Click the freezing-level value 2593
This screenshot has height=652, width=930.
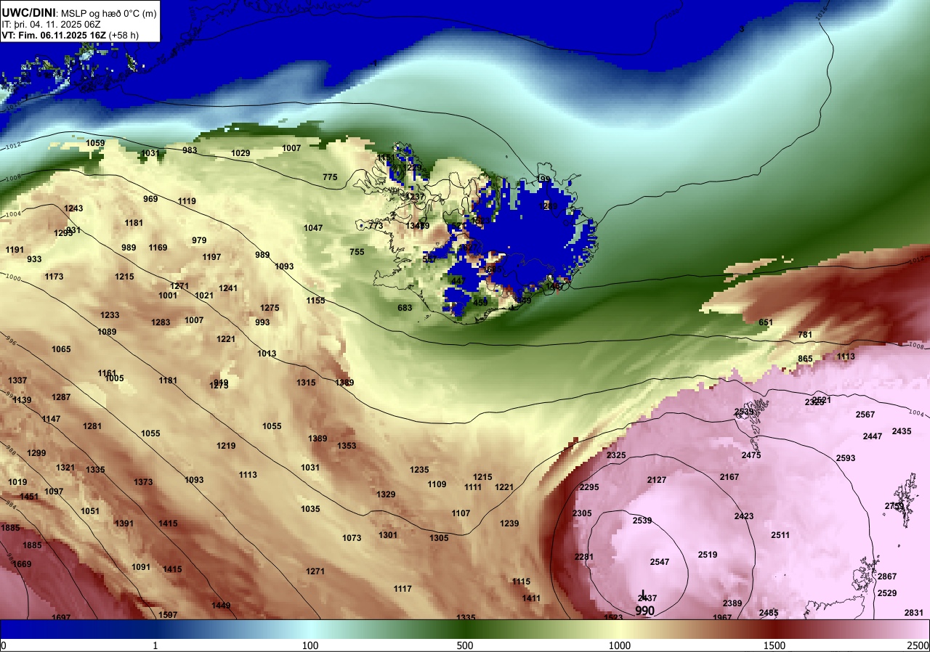point(846,458)
